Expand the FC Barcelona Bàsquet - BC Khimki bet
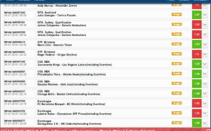The width and height of the screenshot is (211, 131). [205, 103]
